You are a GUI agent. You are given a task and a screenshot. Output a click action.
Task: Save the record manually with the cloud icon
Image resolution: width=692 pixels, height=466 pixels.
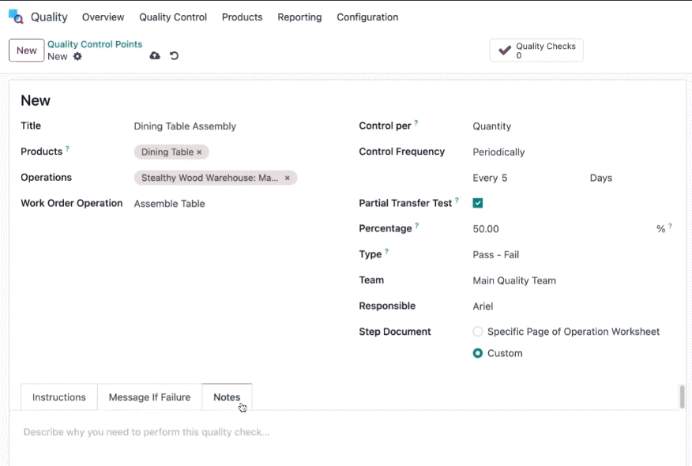[x=155, y=55]
